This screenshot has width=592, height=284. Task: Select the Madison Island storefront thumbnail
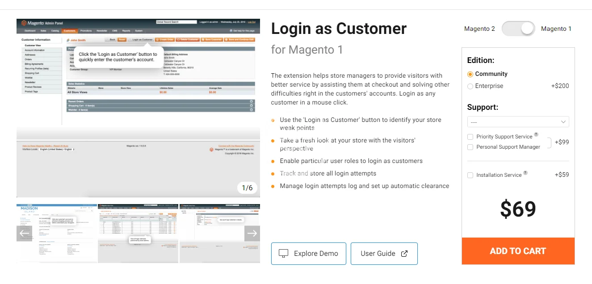[57, 234]
